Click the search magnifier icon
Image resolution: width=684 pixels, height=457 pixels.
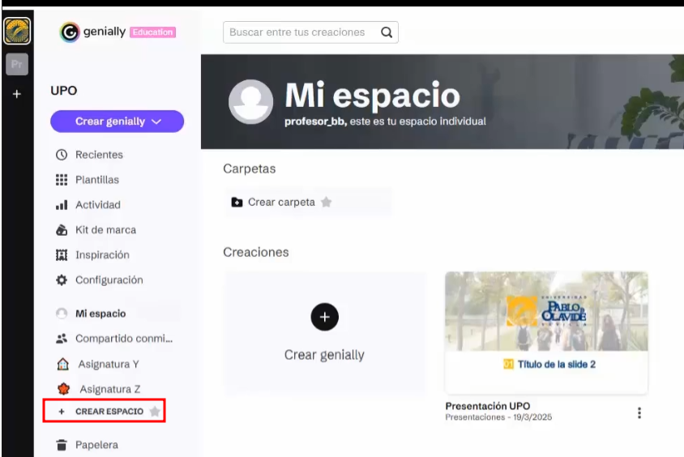coord(387,32)
